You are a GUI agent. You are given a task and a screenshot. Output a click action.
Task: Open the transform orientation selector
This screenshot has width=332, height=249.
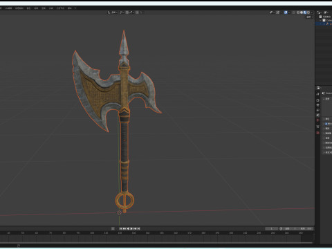112,12
